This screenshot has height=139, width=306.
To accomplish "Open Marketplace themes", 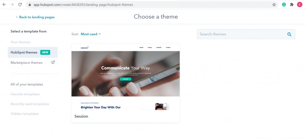I will 27,63.
